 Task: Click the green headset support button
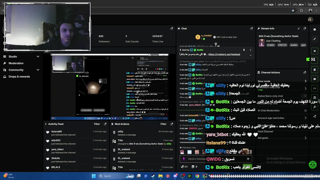[312, 165]
